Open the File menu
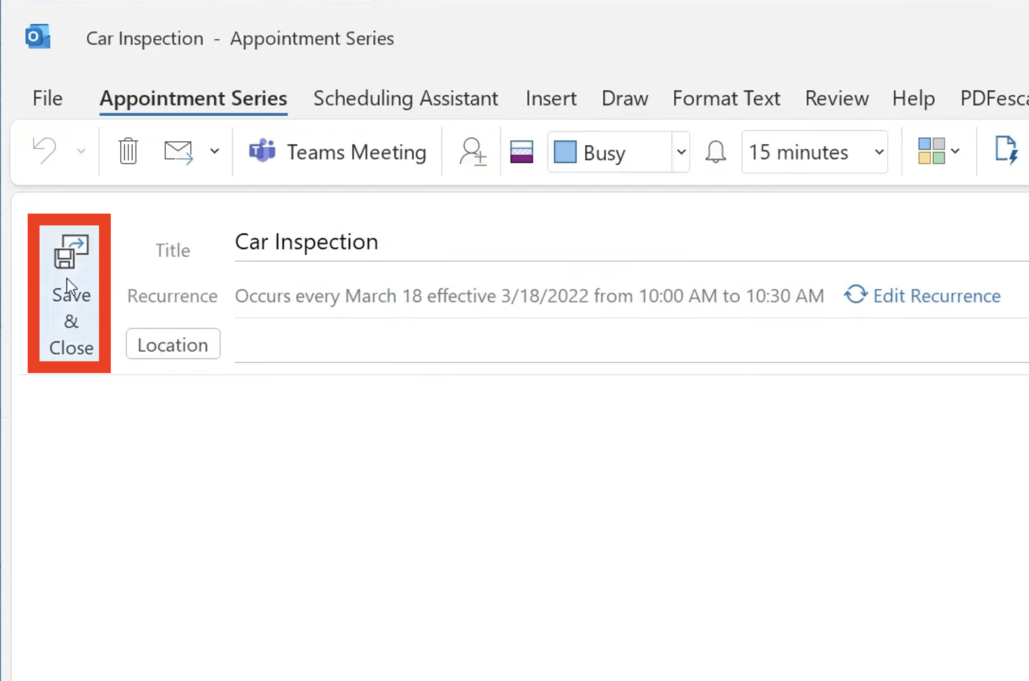 47,98
